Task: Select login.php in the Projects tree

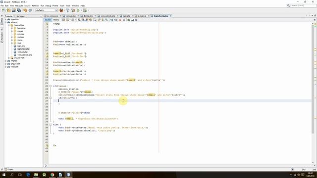Action: pos(21,46)
